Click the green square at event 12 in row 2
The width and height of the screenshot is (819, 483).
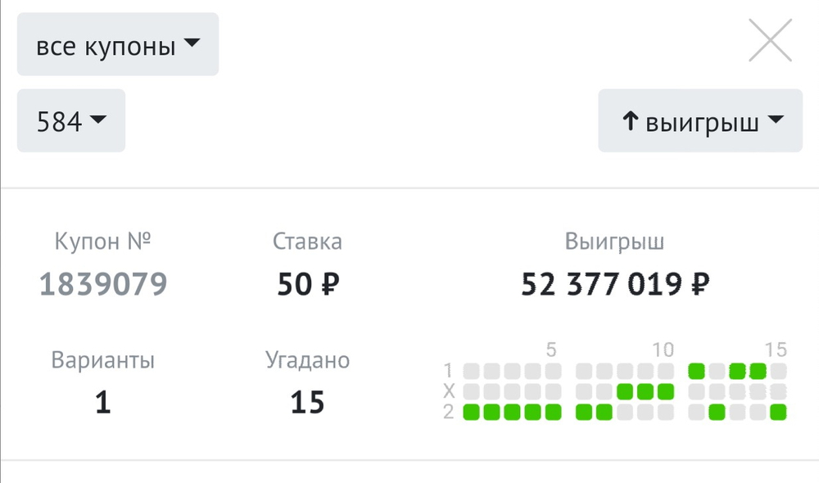(x=715, y=413)
